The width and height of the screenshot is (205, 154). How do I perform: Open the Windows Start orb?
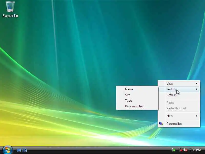pos(7,150)
